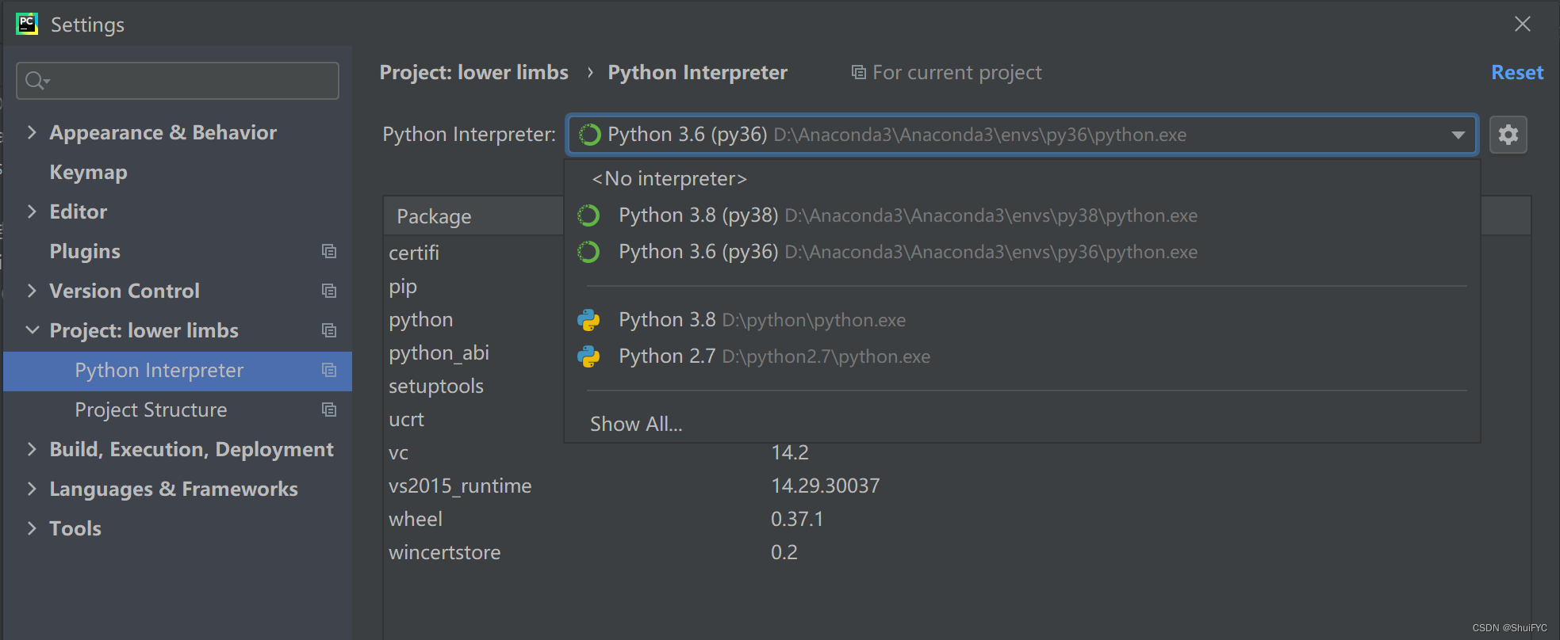This screenshot has width=1560, height=640.
Task: Click the PyCharm logo in the title bar
Action: point(27,24)
